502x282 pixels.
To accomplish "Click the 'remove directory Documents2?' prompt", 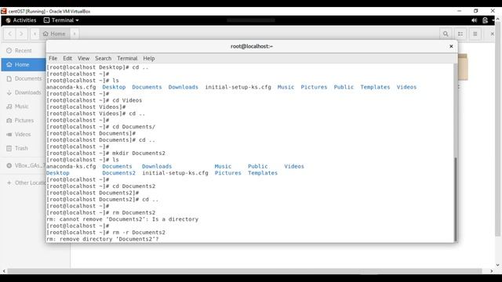I will coord(103,239).
